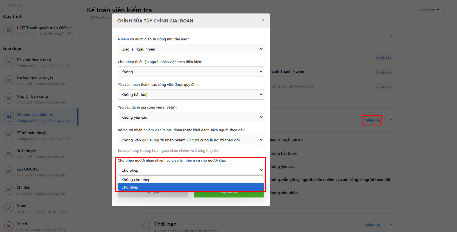The height and width of the screenshot is (232, 457).
Task: Collapse the Thời hạn section arrow
Action: coord(391,225)
